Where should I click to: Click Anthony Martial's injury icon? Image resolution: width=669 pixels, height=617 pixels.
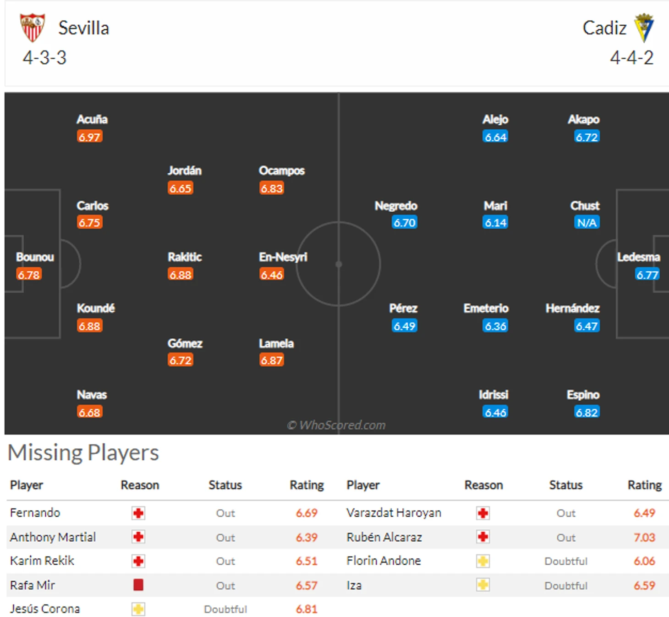coord(138,537)
